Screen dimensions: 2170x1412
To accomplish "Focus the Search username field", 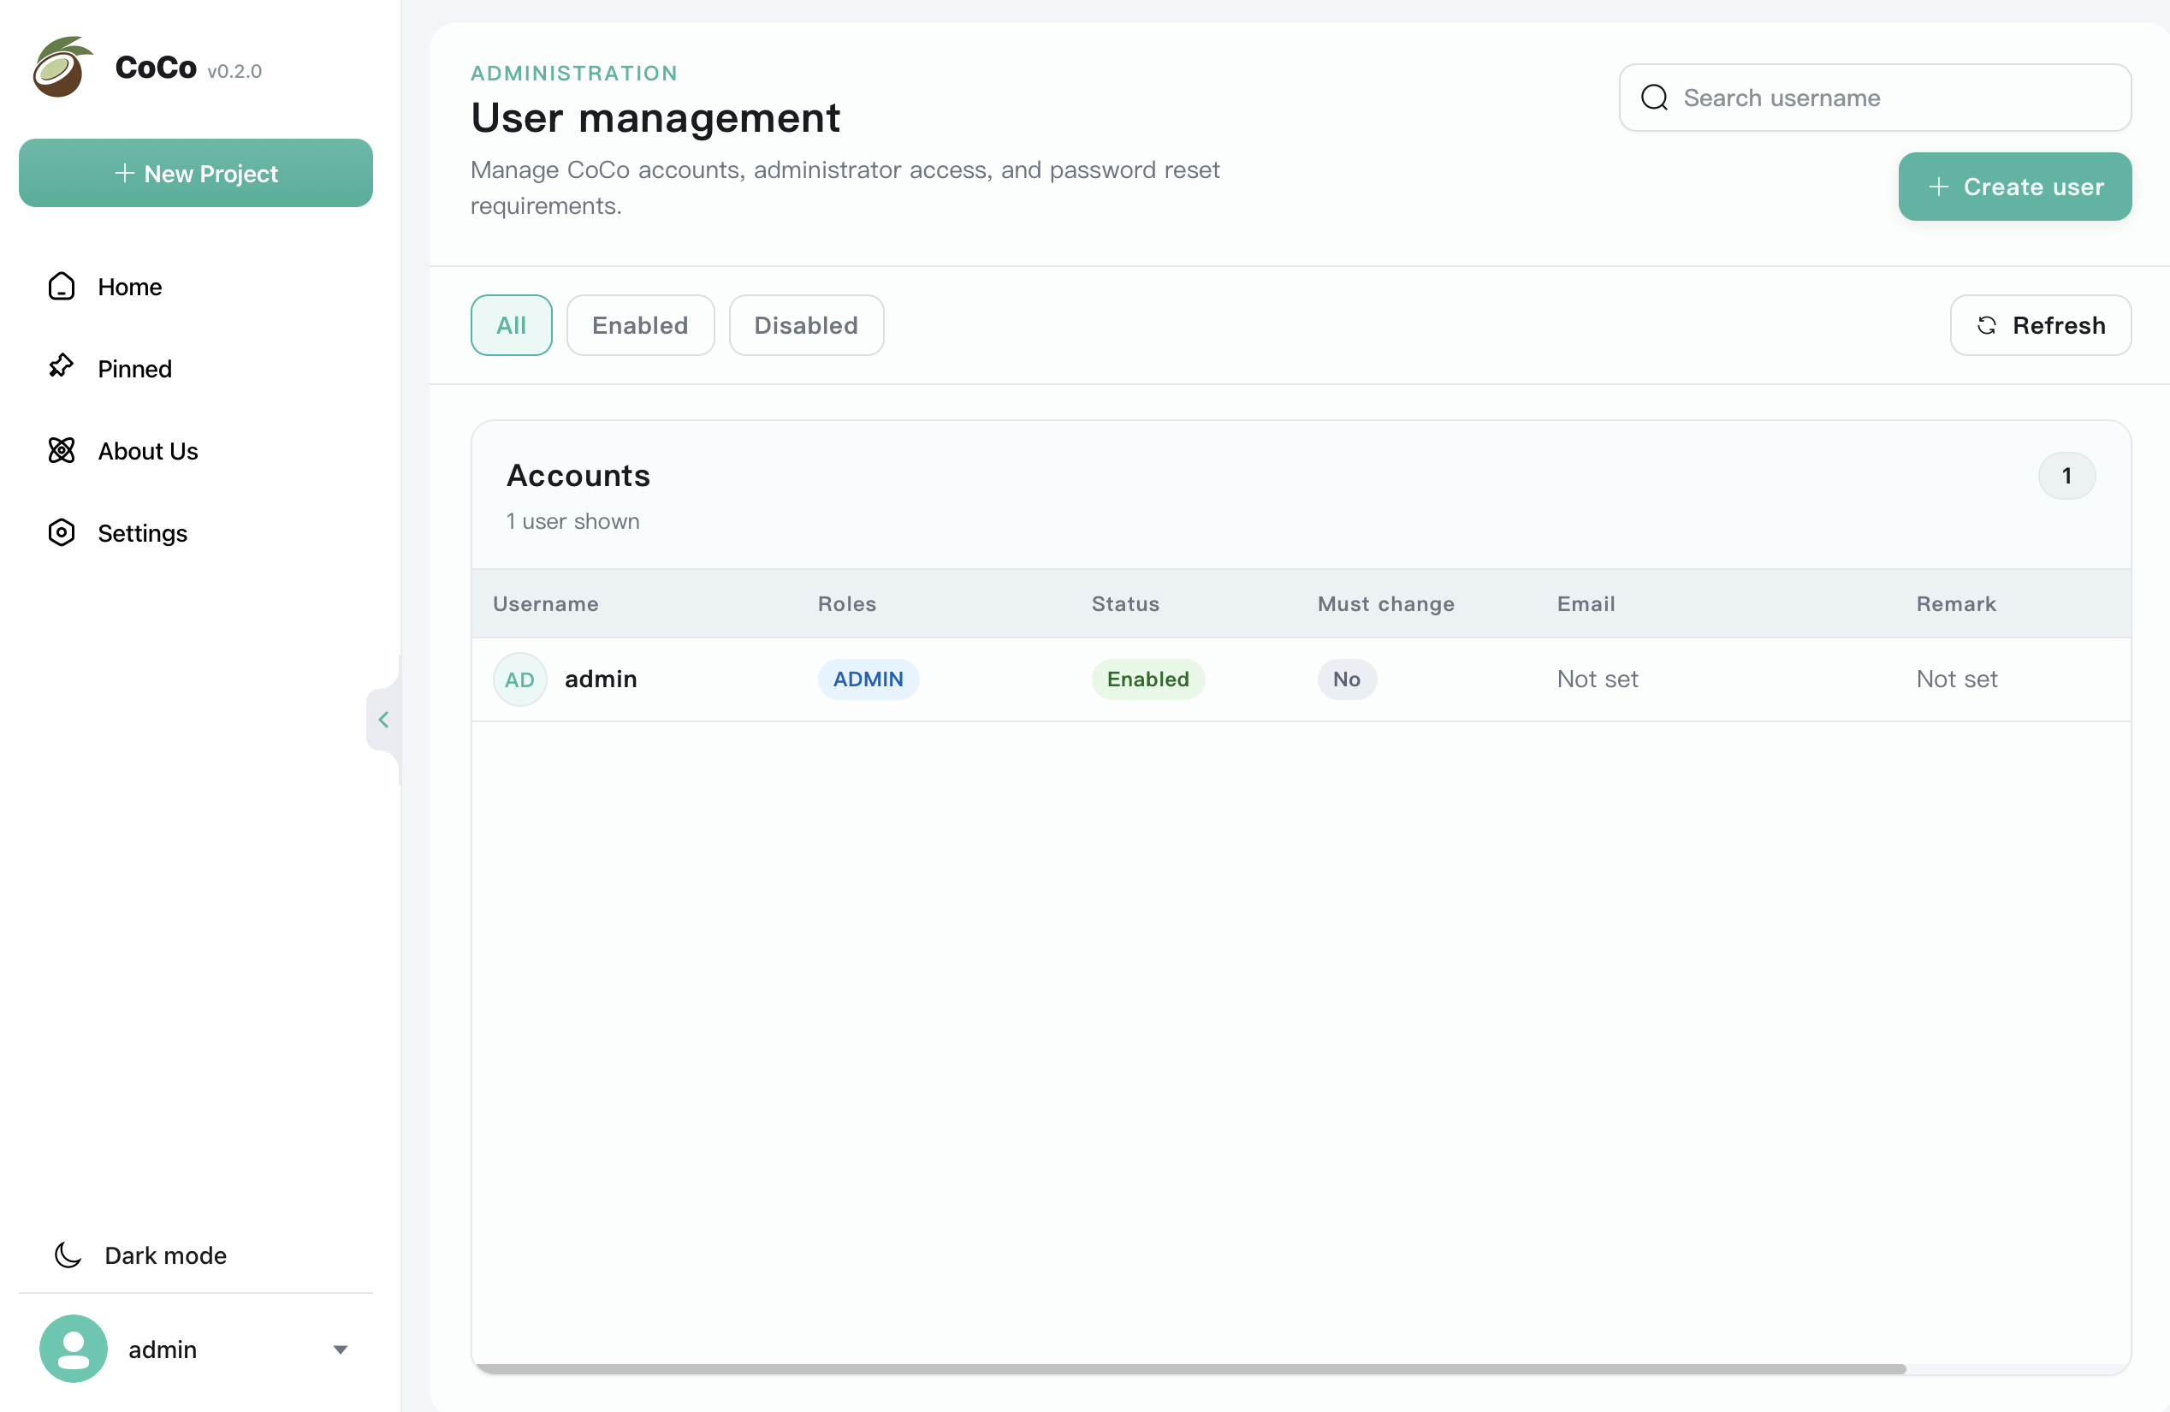I will 1875,98.
